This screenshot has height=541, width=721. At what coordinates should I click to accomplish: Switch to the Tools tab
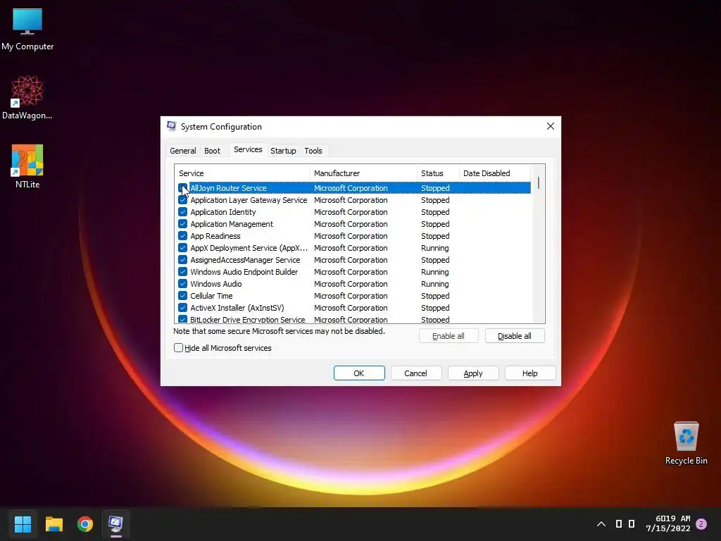pyautogui.click(x=313, y=151)
